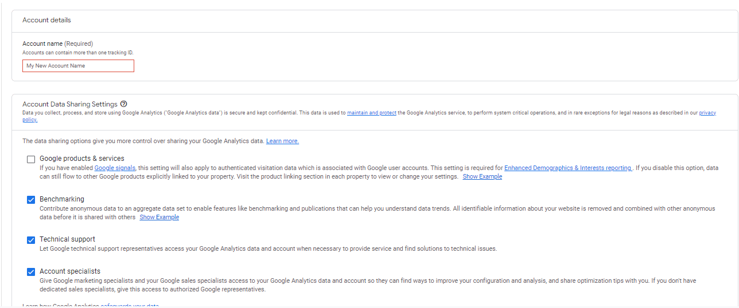Viewport: 739px width, 308px height.
Task: Click the Account name input field
Action: pos(78,66)
